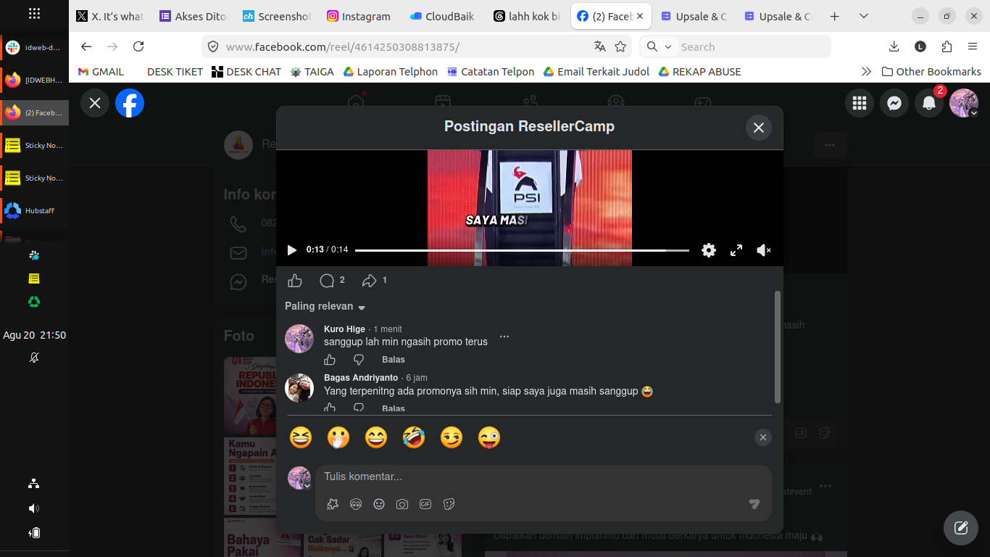Play the reel video

292,250
